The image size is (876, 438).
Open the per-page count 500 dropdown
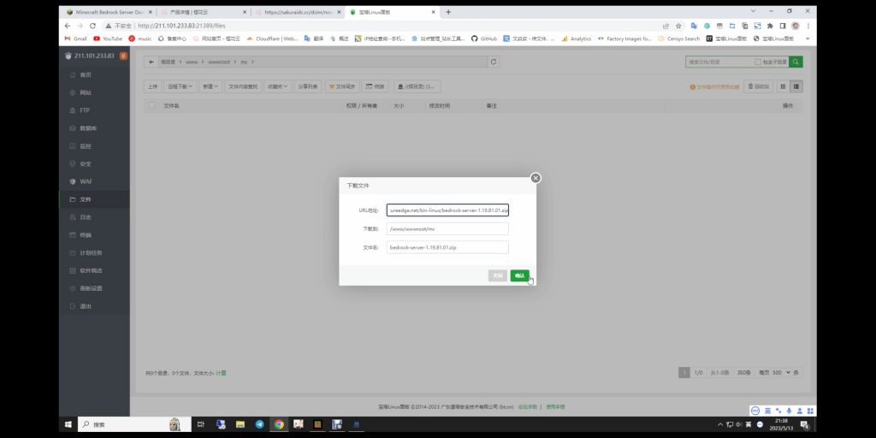(780, 372)
